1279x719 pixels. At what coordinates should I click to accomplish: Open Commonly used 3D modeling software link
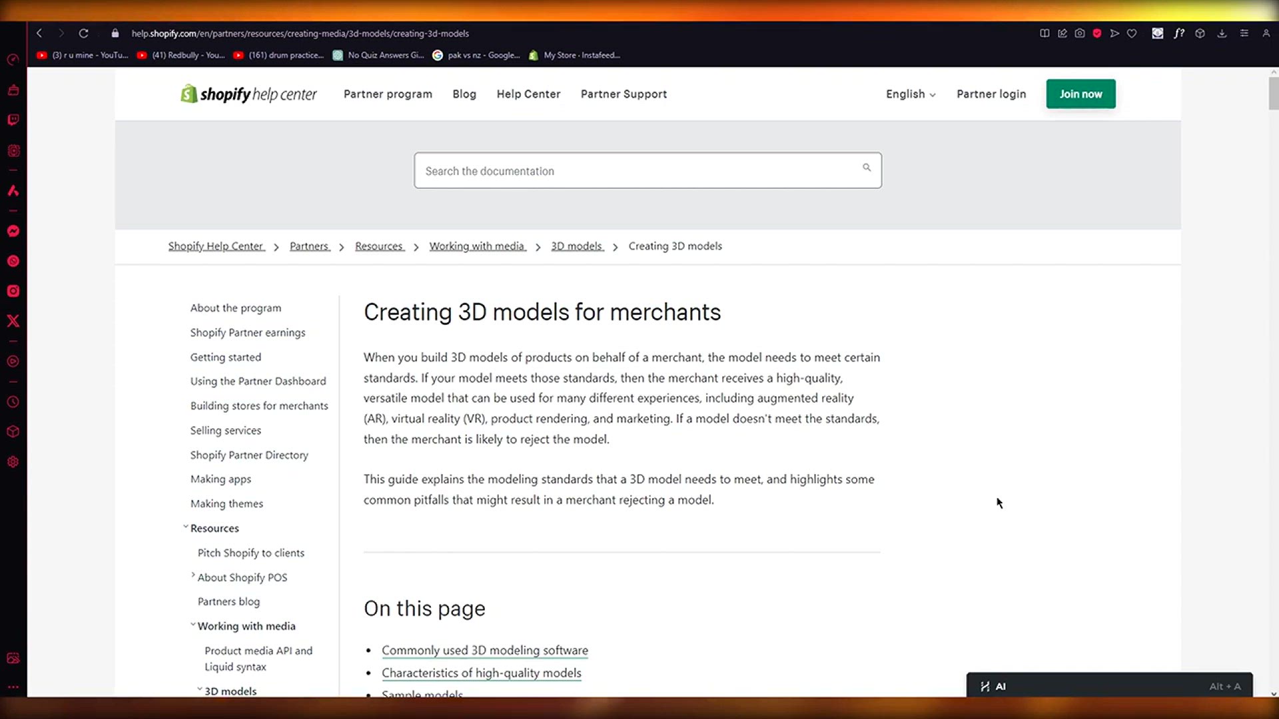(x=485, y=650)
